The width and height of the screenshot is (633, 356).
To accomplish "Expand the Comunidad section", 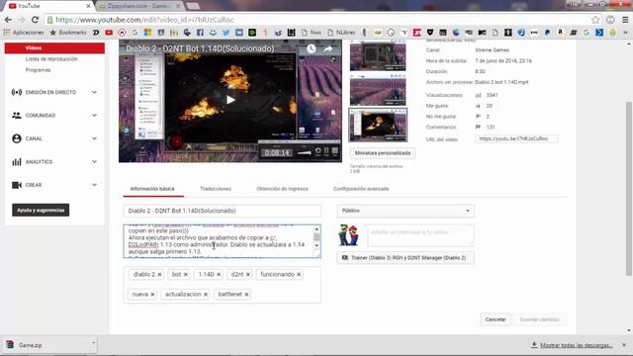I will (94, 116).
